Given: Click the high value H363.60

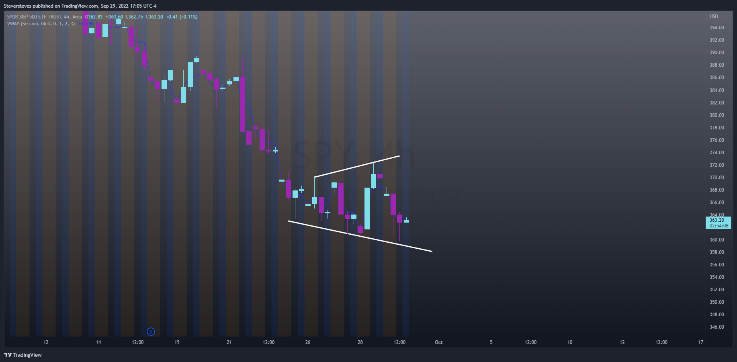Looking at the screenshot, I should click(115, 17).
